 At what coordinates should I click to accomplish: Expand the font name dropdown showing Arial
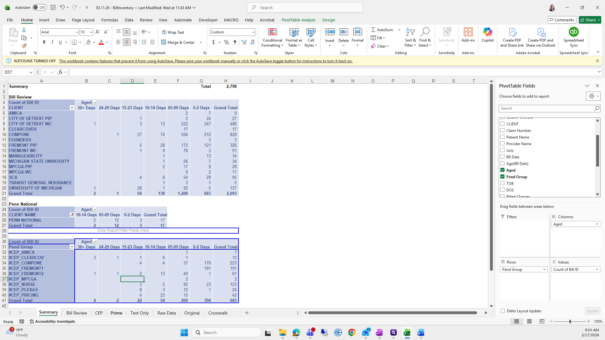(77, 32)
